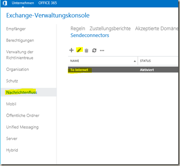The height and width of the screenshot is (166, 180).
Task: Click the Office logo icon
Action: (5, 3)
